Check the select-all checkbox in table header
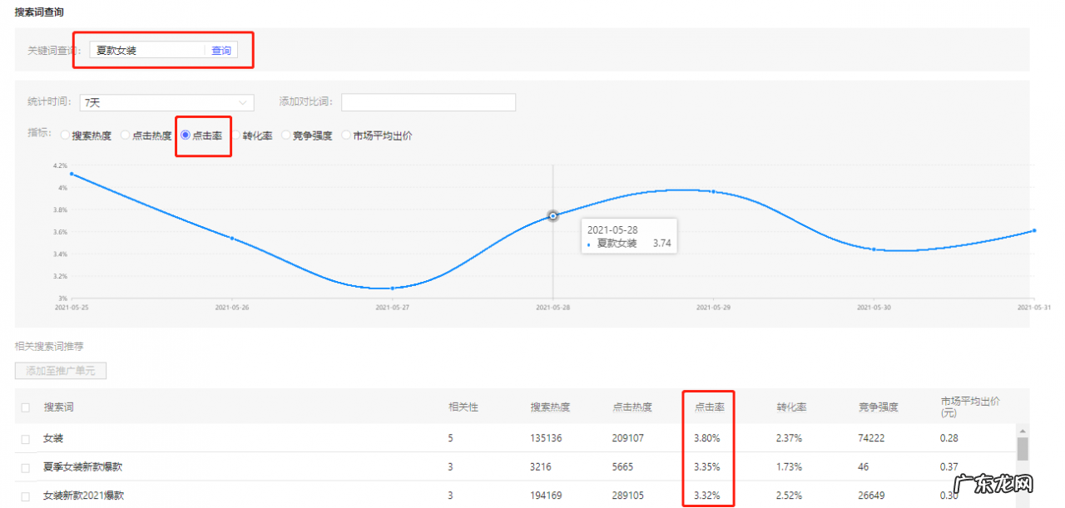Screen dimensions: 1065x508 click(x=24, y=407)
